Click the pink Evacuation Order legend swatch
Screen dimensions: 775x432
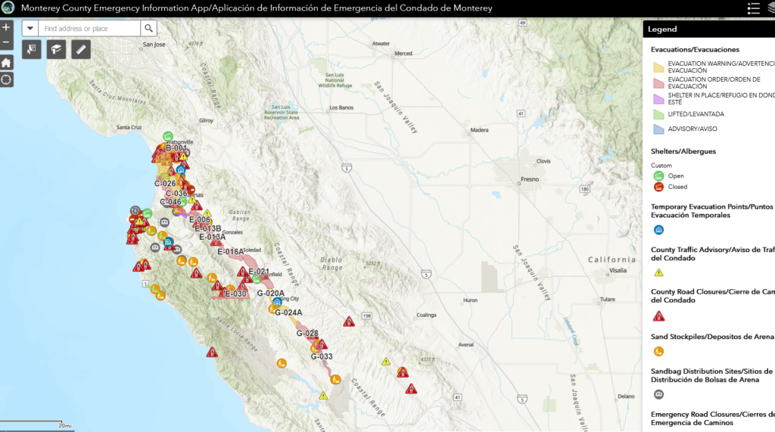coord(658,82)
